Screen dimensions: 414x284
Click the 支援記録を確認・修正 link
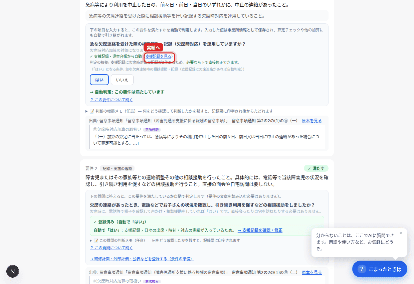tap(260, 230)
